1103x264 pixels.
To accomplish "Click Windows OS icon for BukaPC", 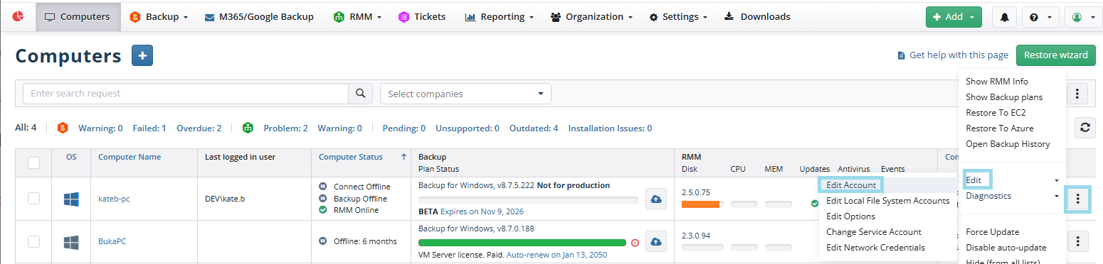I will click(x=71, y=242).
